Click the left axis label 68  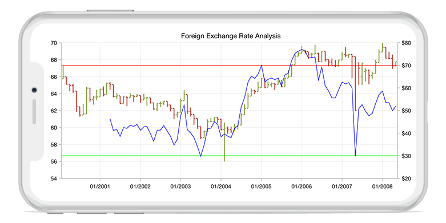[x=54, y=60]
